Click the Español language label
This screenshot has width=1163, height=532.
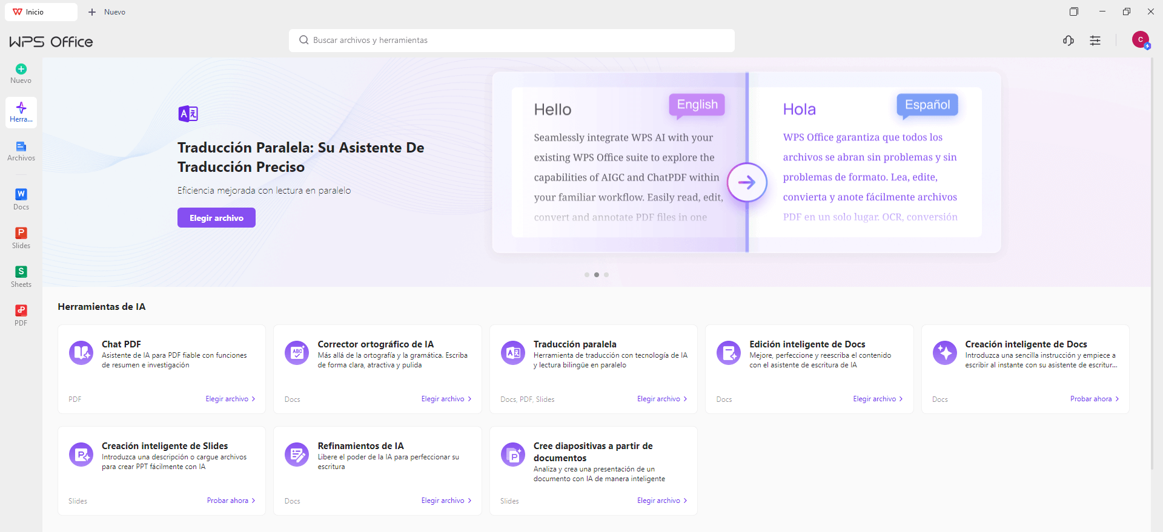coord(927,105)
